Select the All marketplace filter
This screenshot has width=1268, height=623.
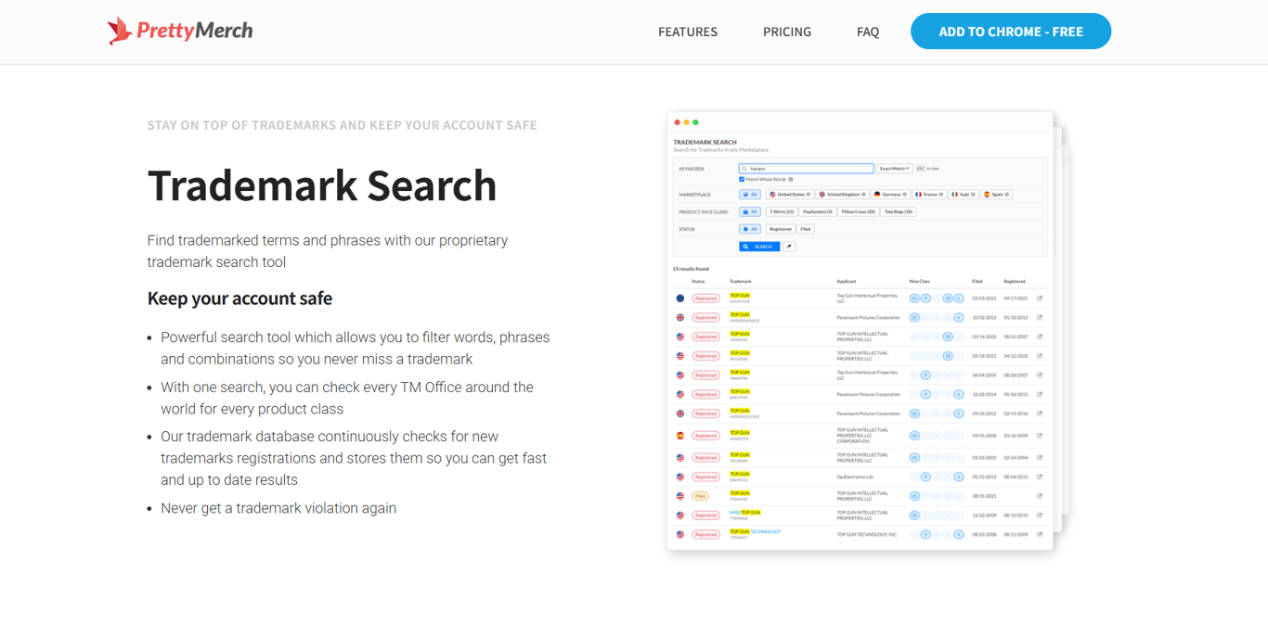point(750,195)
